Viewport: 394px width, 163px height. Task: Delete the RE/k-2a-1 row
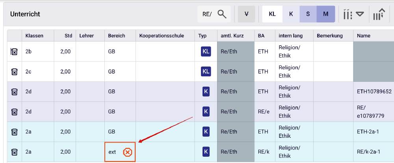[14, 152]
